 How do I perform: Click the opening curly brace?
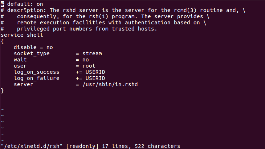tap(2, 41)
